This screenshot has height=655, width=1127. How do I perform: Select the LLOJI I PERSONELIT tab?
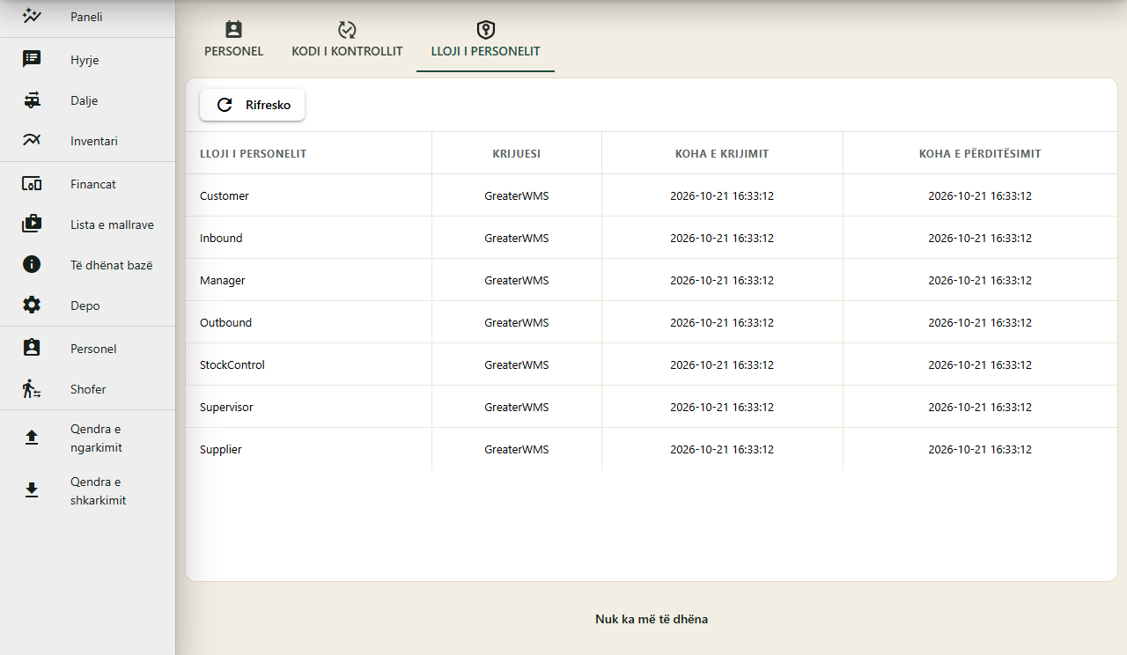(485, 40)
